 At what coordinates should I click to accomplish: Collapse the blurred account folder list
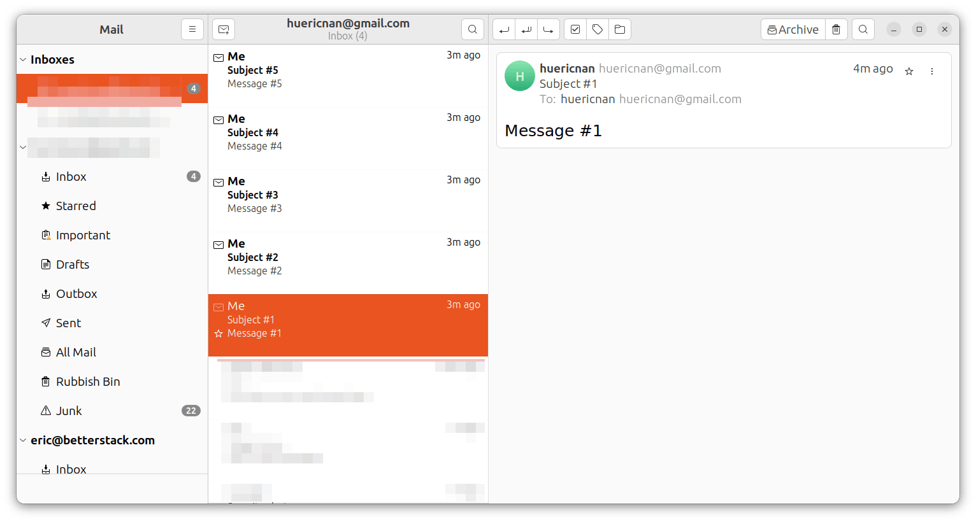[23, 147]
